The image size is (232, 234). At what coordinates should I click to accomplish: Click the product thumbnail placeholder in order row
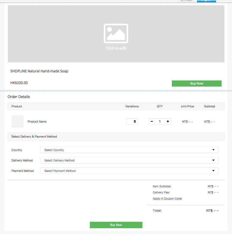tap(18, 122)
